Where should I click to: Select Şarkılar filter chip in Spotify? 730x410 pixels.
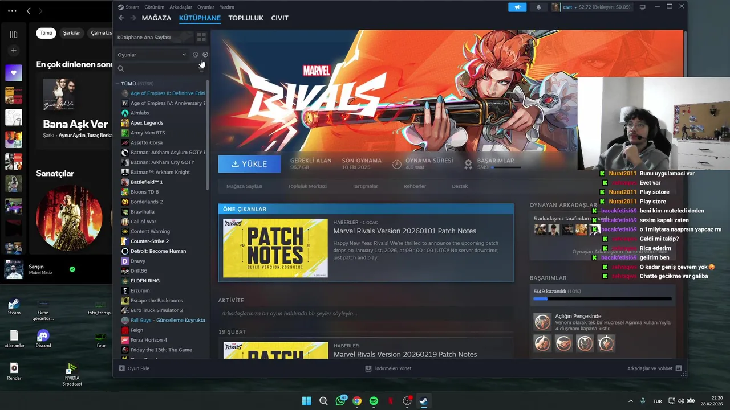click(71, 33)
